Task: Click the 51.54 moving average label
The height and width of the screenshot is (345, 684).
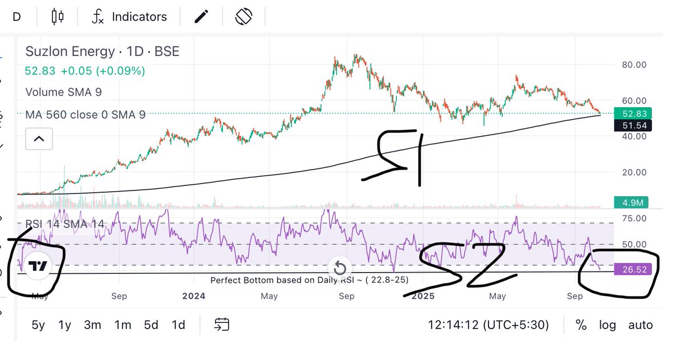Action: click(633, 125)
